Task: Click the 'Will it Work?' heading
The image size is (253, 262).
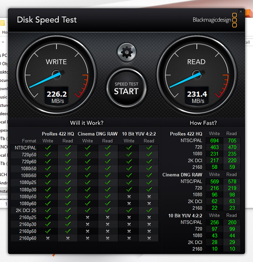Action: (87, 123)
